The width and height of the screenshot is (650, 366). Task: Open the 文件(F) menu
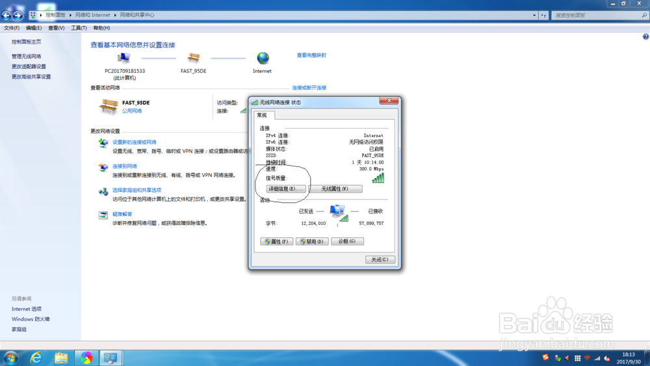pyautogui.click(x=12, y=28)
